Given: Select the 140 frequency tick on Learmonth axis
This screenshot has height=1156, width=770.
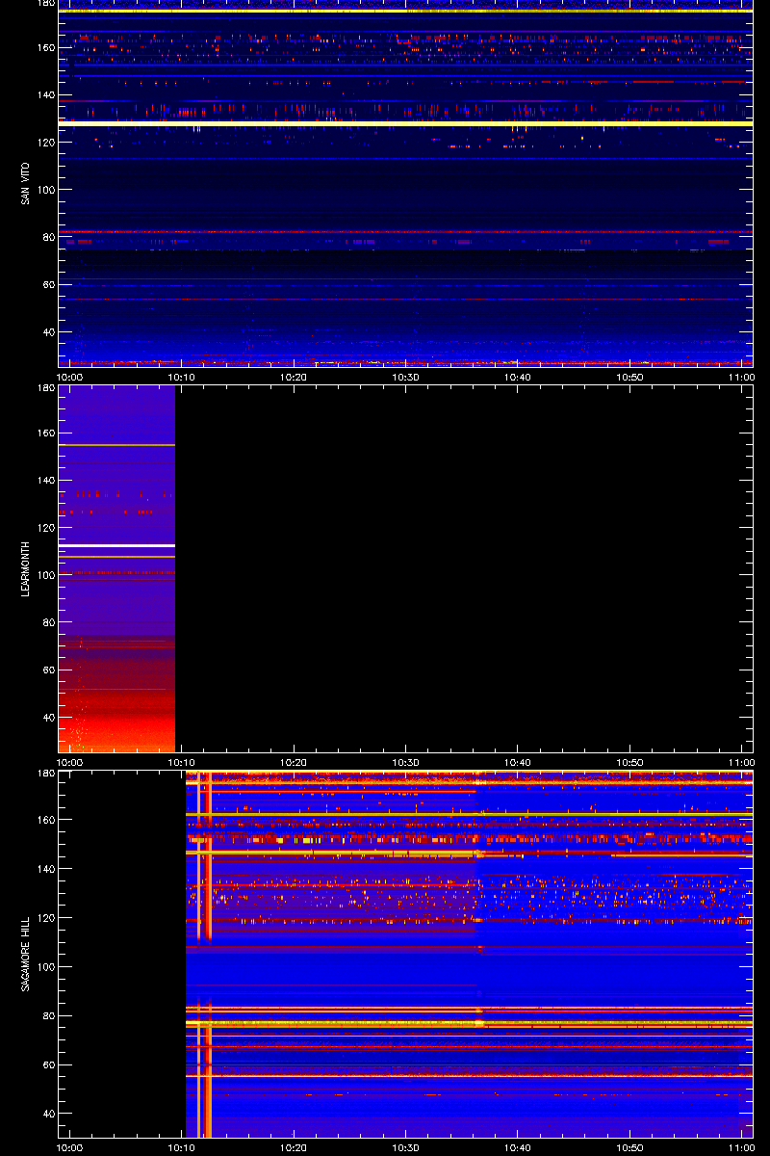Looking at the screenshot, I should 44,481.
